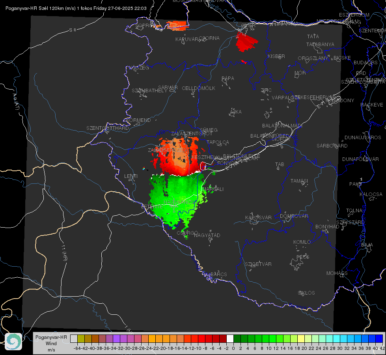Click the MARCALI city label
386x355 pixels.
point(213,189)
